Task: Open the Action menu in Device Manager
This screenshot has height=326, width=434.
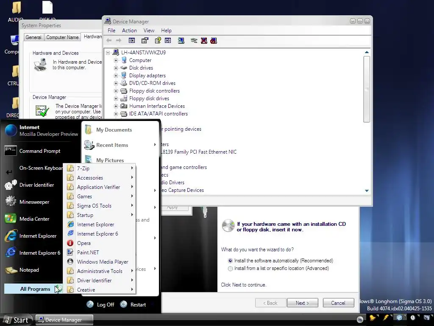Action: pyautogui.click(x=129, y=31)
